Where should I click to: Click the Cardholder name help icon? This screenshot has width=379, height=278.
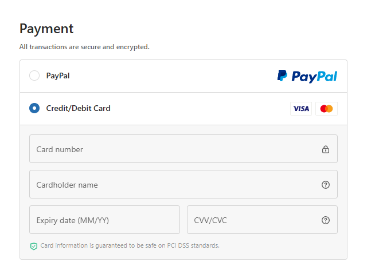pos(326,185)
